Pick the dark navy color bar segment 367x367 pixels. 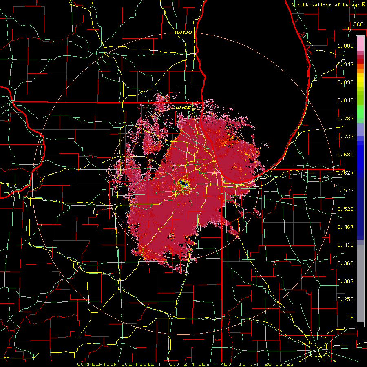tap(360, 208)
